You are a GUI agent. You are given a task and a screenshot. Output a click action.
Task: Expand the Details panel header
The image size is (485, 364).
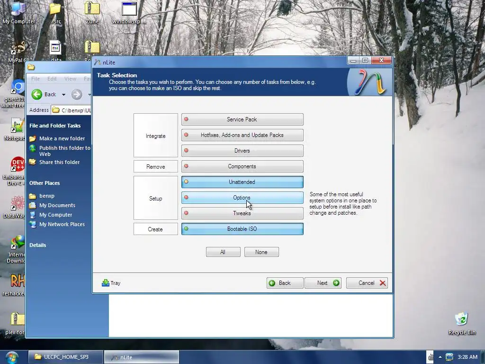[x=38, y=245]
